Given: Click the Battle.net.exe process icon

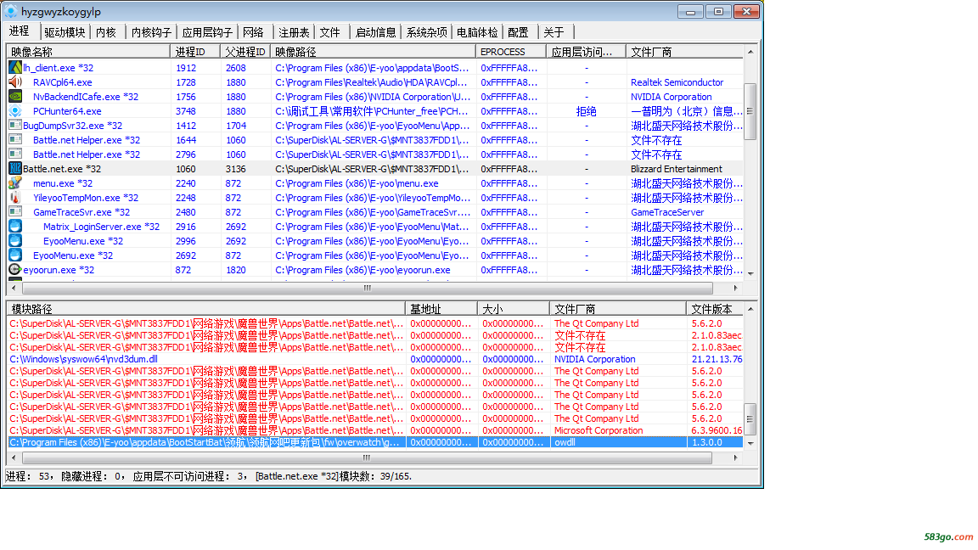Looking at the screenshot, I should point(15,168).
